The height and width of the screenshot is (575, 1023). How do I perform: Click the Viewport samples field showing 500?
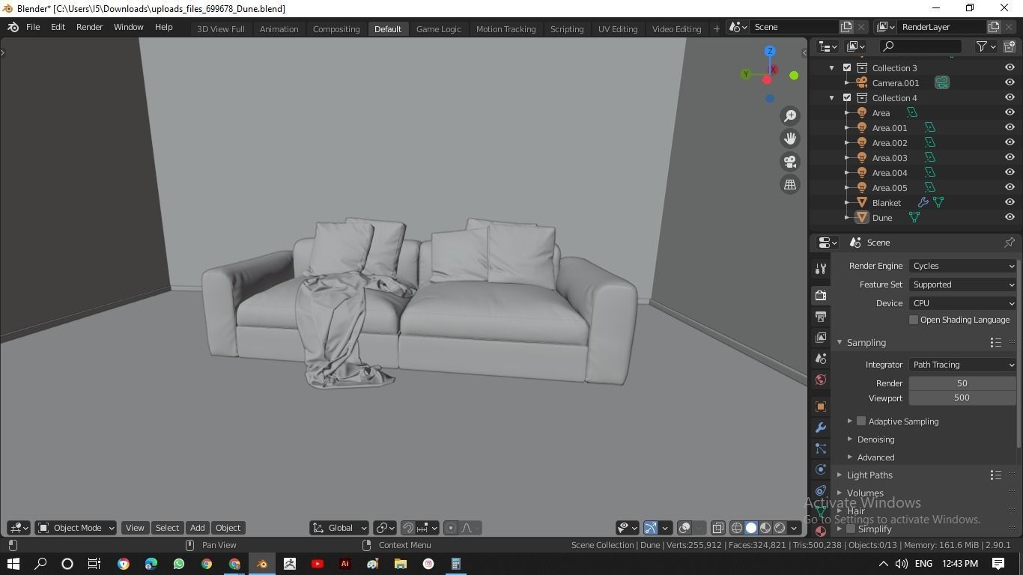(962, 398)
